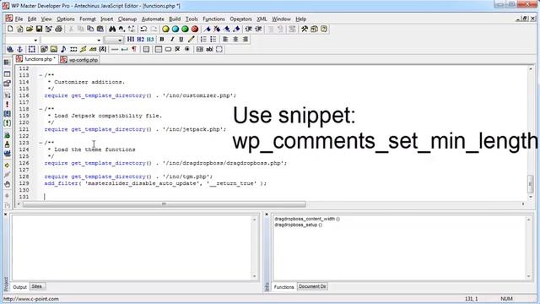Close the functions info panel
The width and height of the screenshot is (540, 304).
267,214
